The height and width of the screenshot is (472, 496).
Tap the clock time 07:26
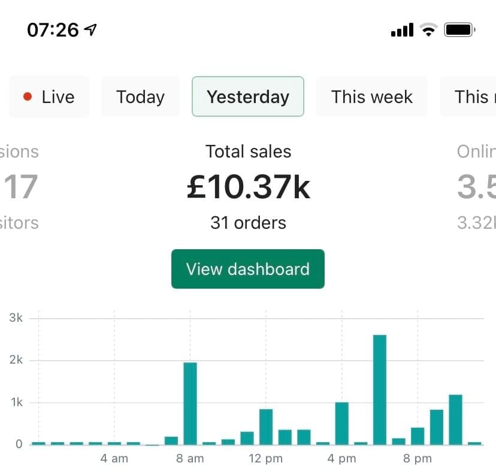pos(53,29)
